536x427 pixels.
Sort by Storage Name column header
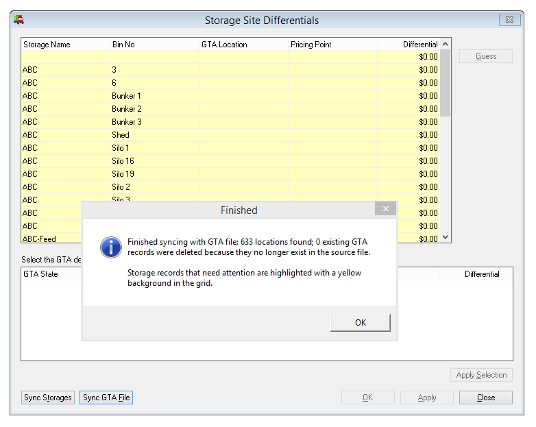click(x=65, y=45)
